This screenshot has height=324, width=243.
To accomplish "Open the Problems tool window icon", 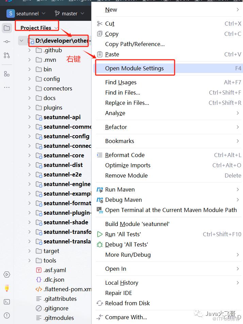I will point(7,315).
